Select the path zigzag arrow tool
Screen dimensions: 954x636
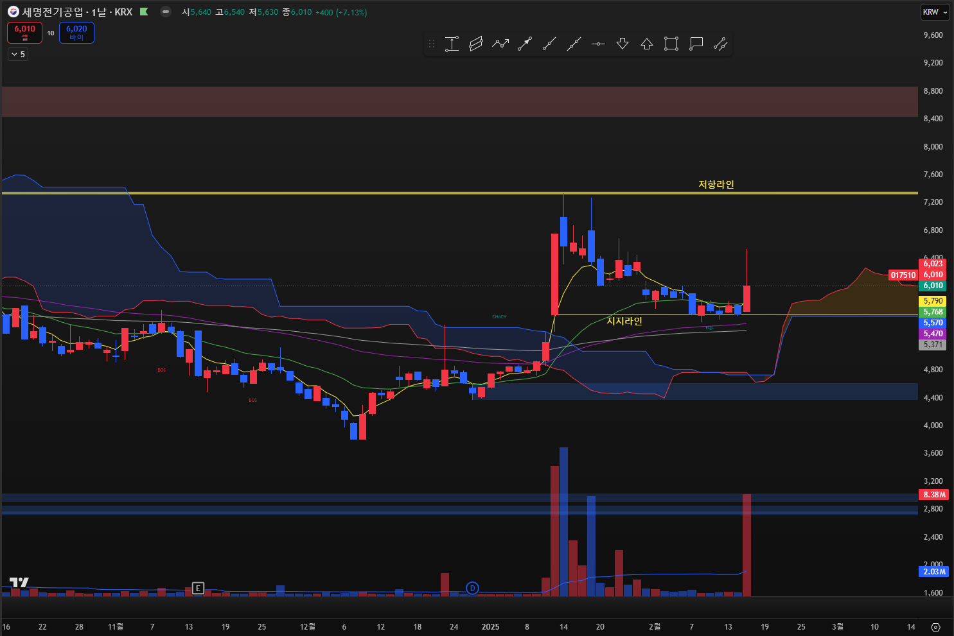click(x=500, y=44)
